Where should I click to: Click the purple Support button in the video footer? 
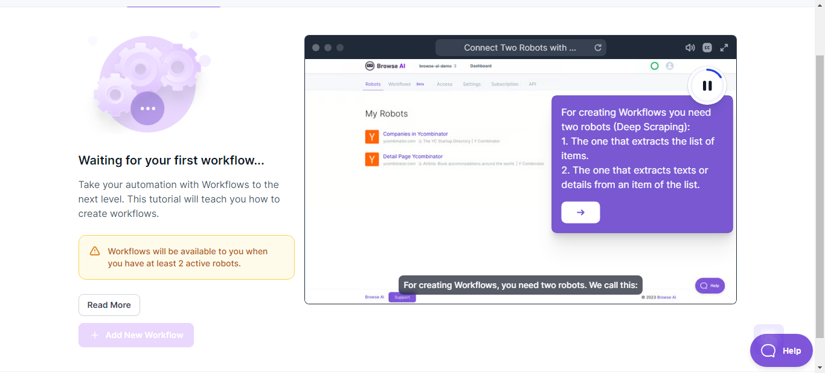(402, 297)
